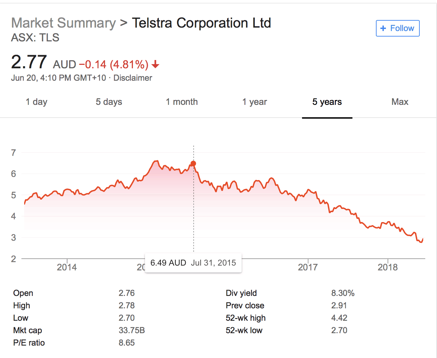Click the red down arrow icon

tap(155, 64)
